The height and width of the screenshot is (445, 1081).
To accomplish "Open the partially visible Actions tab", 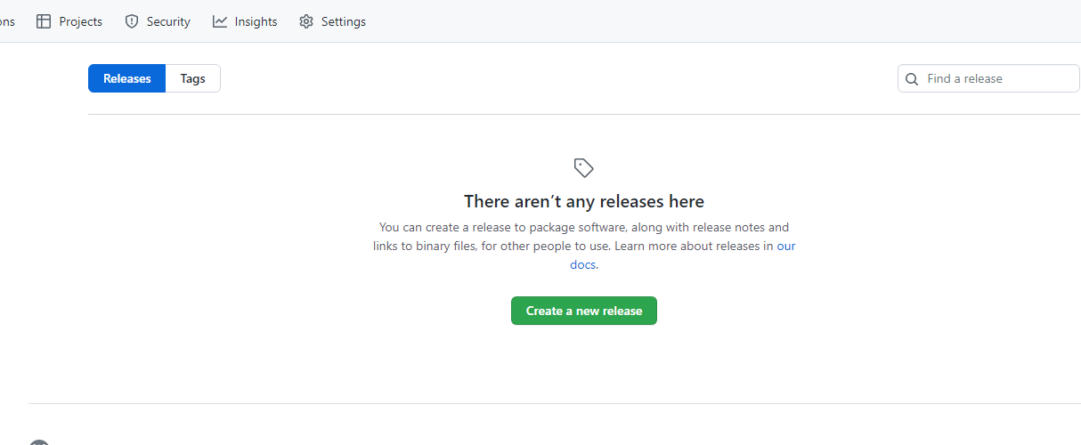I will (x=7, y=21).
